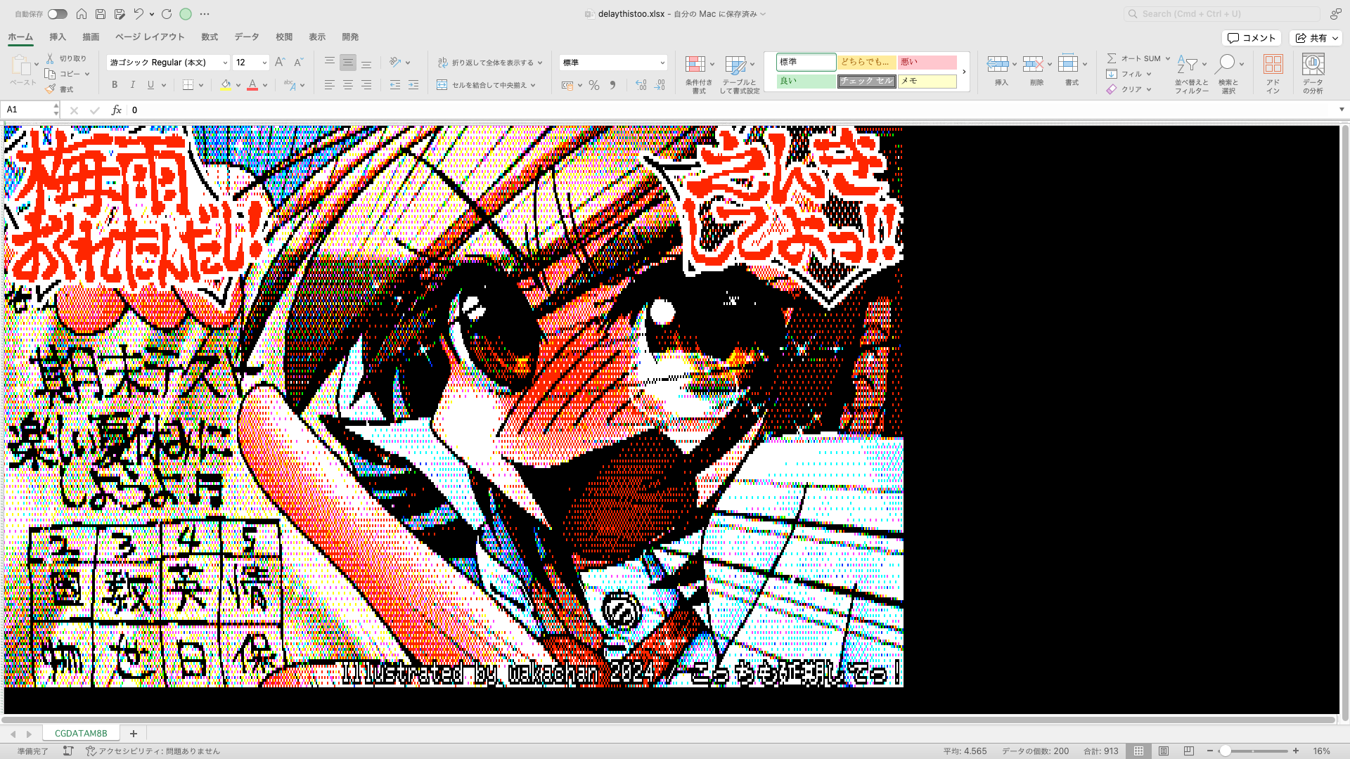Click the Format as Table icon

[x=735, y=65]
